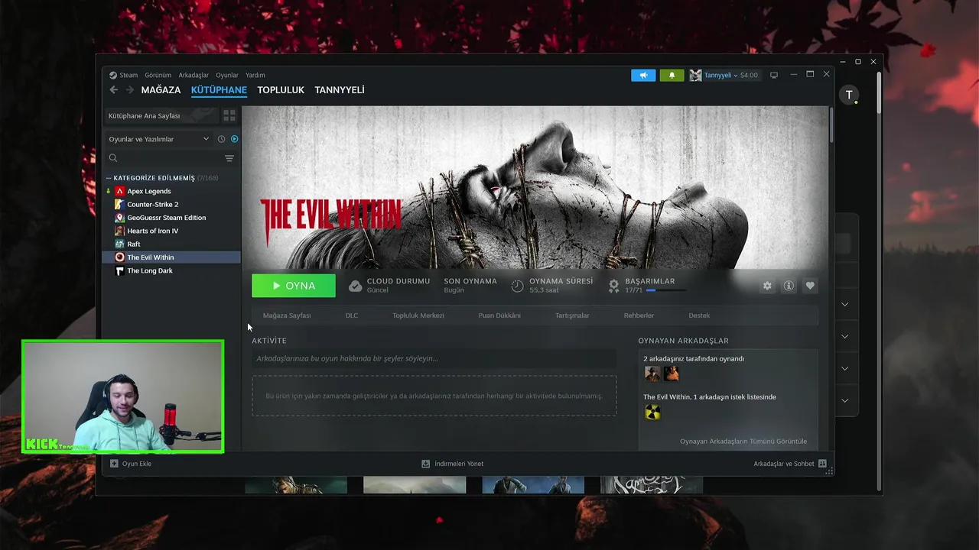Open the green notifications bell
The image size is (979, 550).
pos(672,75)
